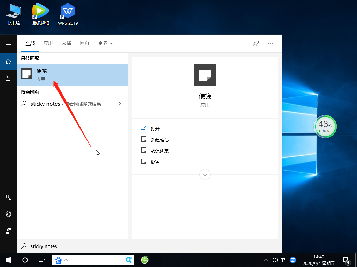Screen dimensions: 357x267
Task: Open the Tencent Video desktop shortcut
Action: pyautogui.click(x=41, y=15)
